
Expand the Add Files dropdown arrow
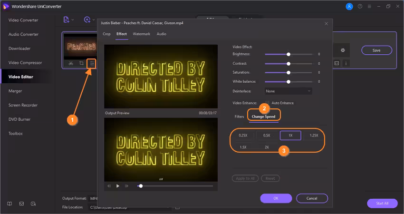point(73,20)
